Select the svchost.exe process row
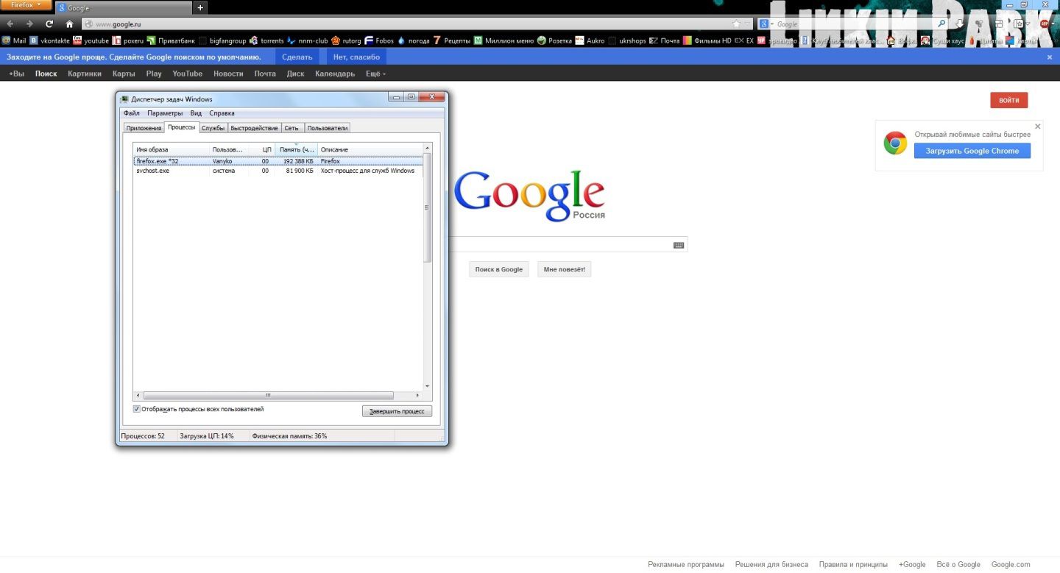Screen dimensions: 1060x573 [x=278, y=171]
